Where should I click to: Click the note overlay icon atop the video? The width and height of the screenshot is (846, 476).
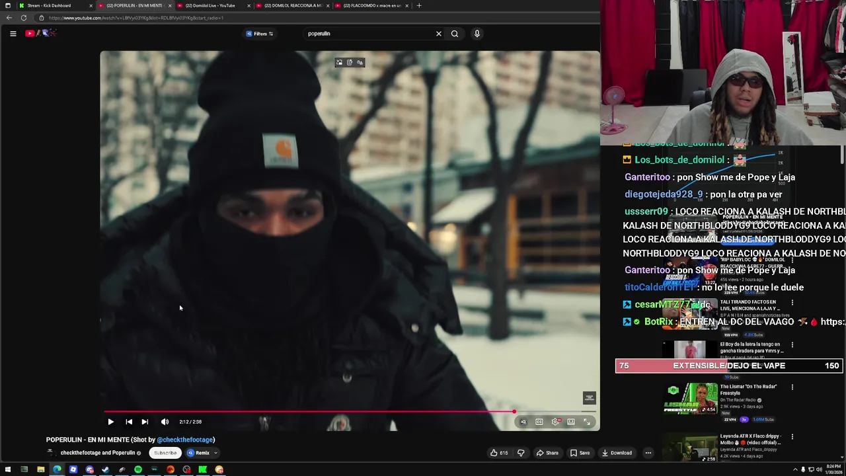tap(350, 63)
